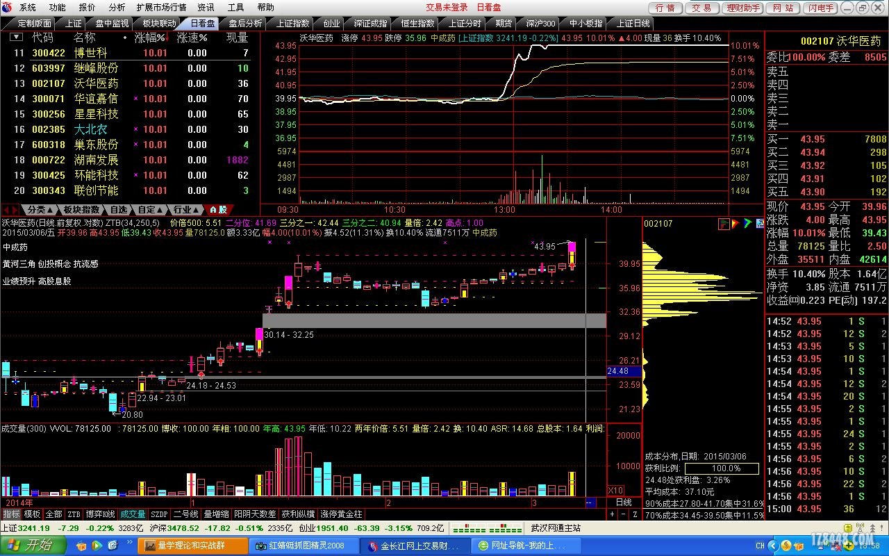Click the blue picture icon beside 现价
889x556 pixels.
pos(760,223)
